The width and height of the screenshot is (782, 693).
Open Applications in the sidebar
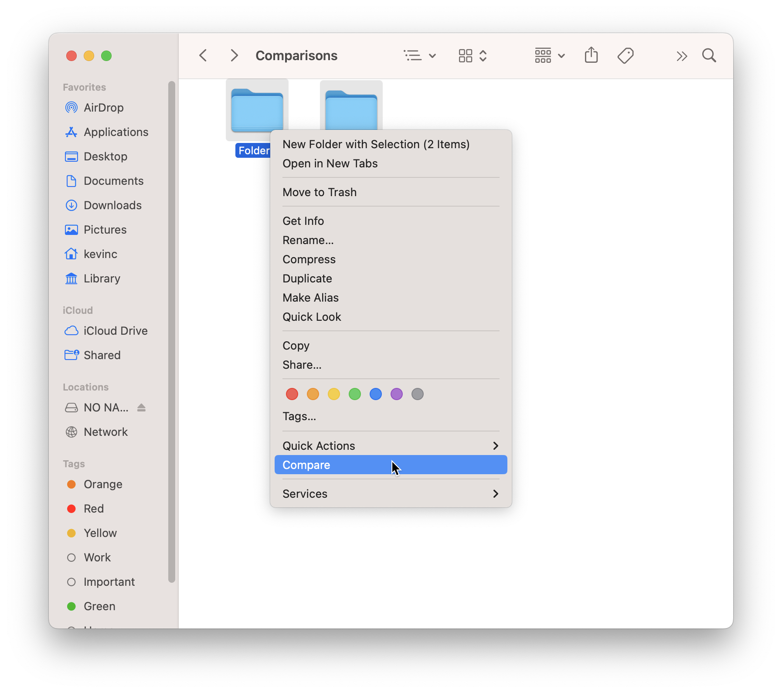click(106, 132)
